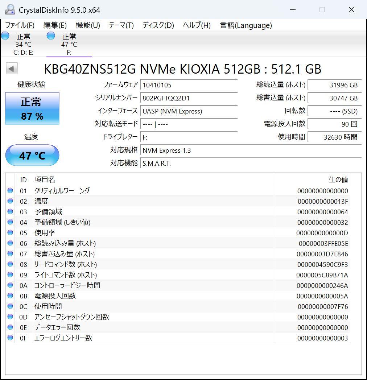Click raw value 00000003D7E846
Viewport: 367px width, 380px height.
322,254
